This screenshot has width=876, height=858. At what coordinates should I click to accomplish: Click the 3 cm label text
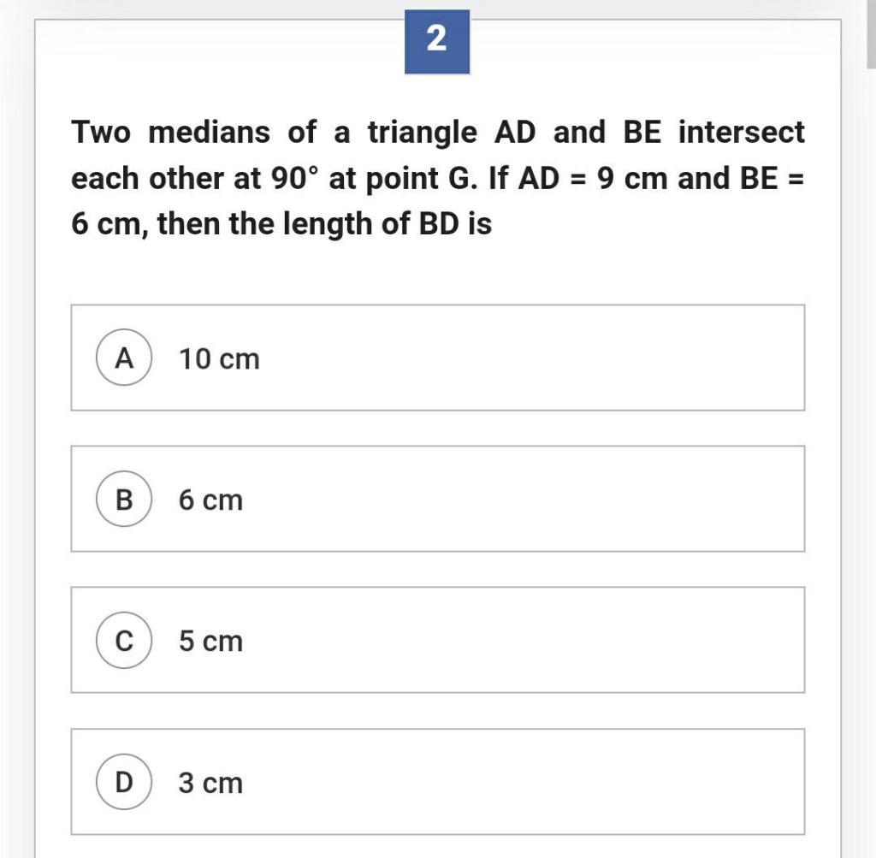point(210,782)
